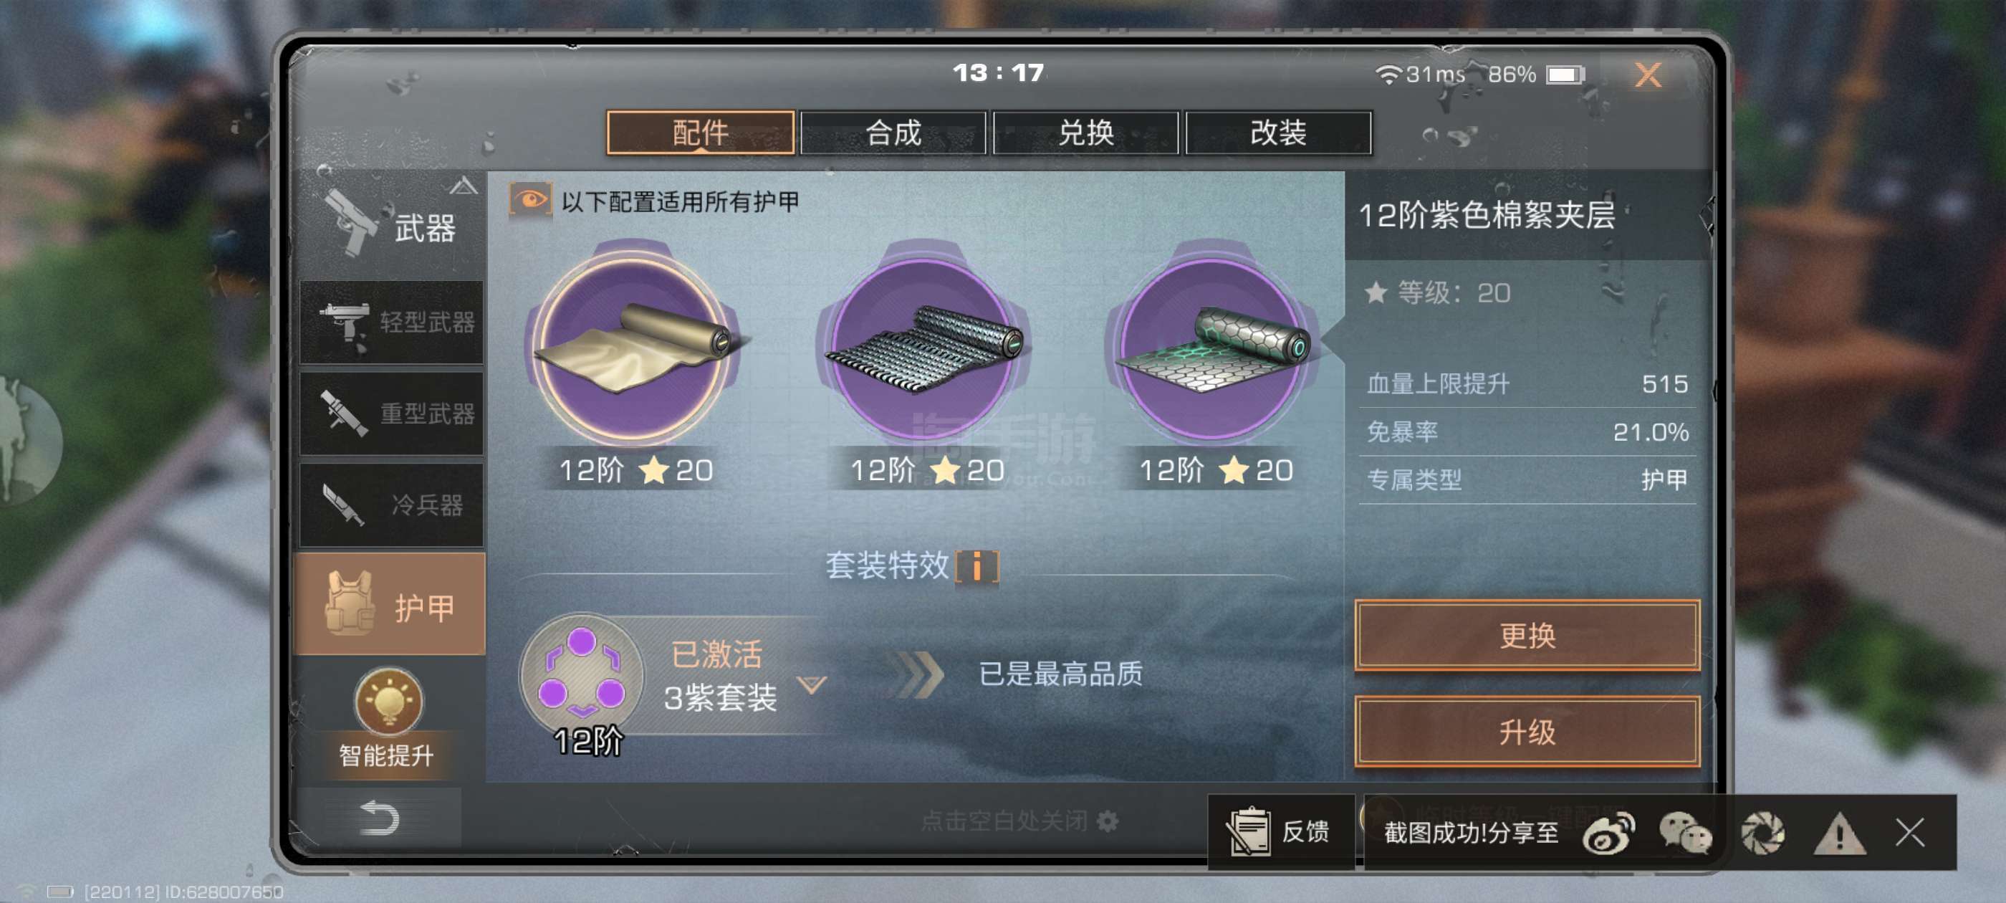Tap the back arrow icon
The image size is (2006, 903).
[x=379, y=817]
